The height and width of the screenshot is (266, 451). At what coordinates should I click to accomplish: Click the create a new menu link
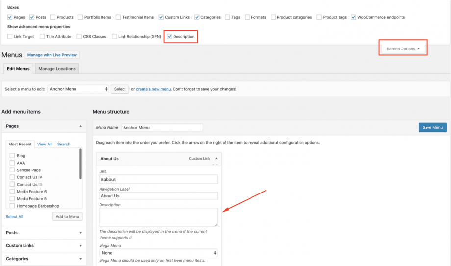click(153, 89)
